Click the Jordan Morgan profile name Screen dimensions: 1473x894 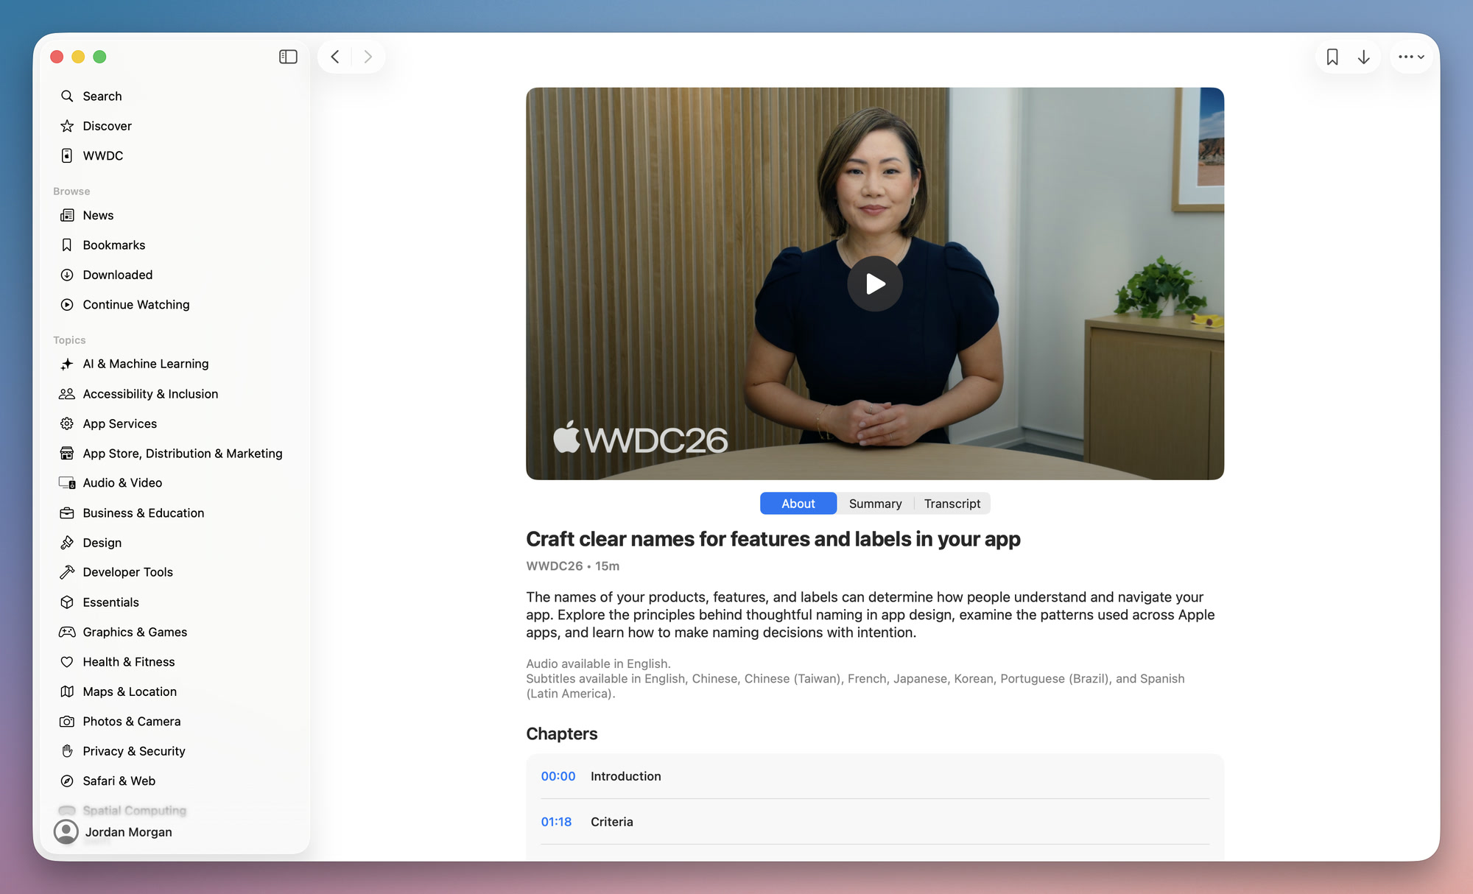pos(129,832)
